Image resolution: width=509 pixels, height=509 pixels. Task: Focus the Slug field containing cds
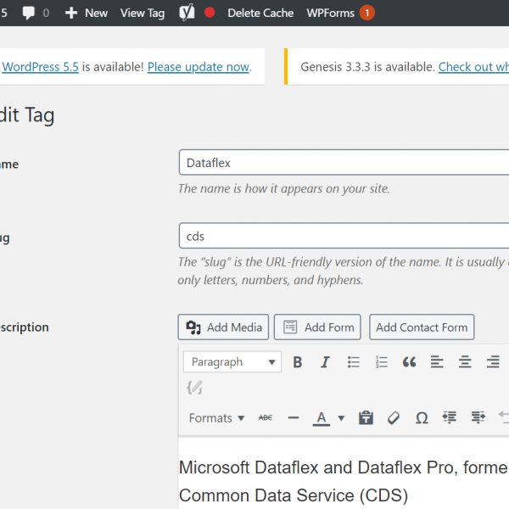(344, 236)
